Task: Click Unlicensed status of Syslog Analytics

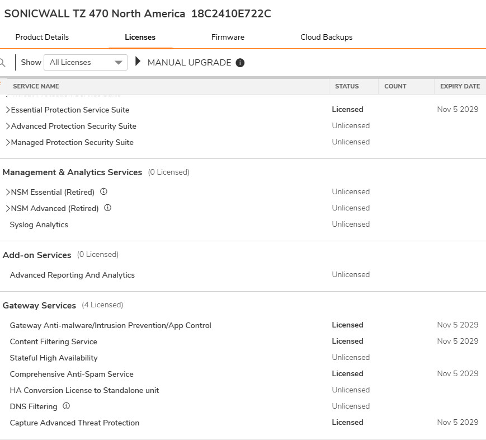Action: (351, 224)
